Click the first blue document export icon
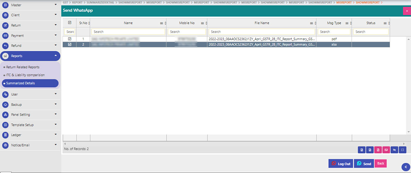Image resolution: width=411 pixels, height=173 pixels. coord(362,150)
